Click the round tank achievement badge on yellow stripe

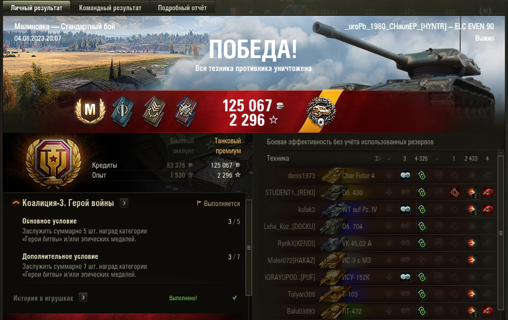[x=321, y=112]
